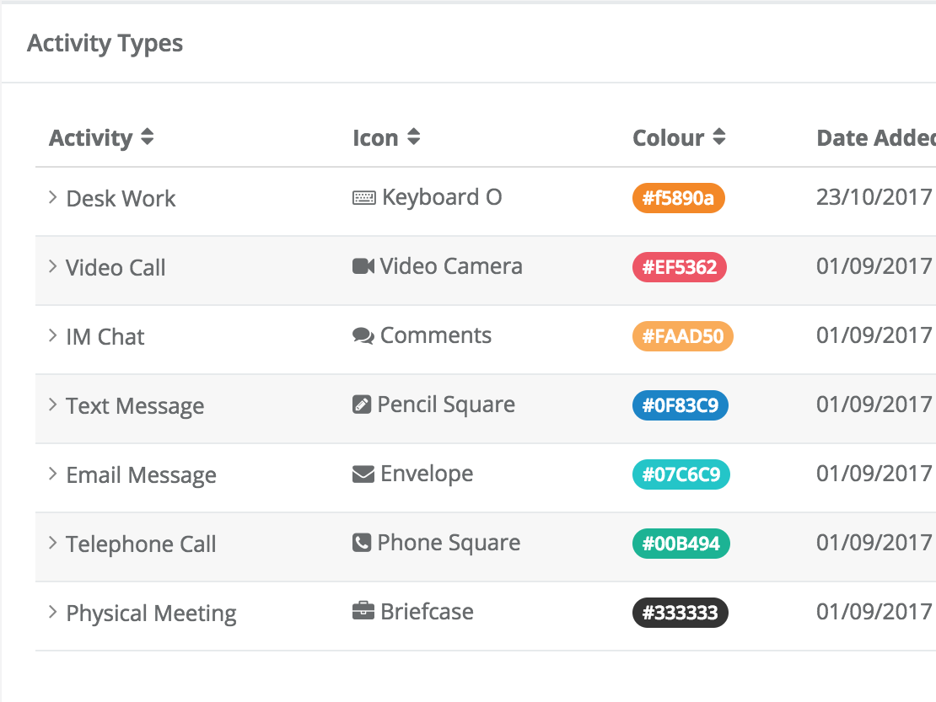This screenshot has width=936, height=702.
Task: Expand the Video Call row
Action: pos(52,266)
